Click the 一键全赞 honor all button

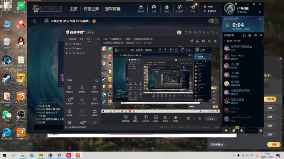[270, 99]
